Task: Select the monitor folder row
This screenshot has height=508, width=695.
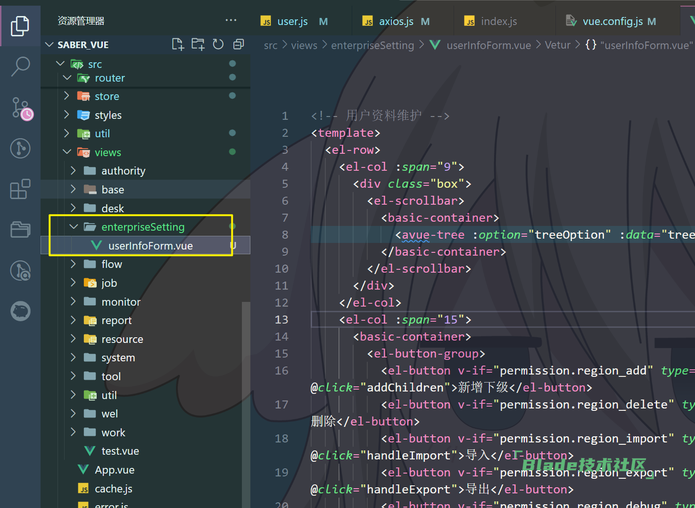Action: (x=145, y=302)
